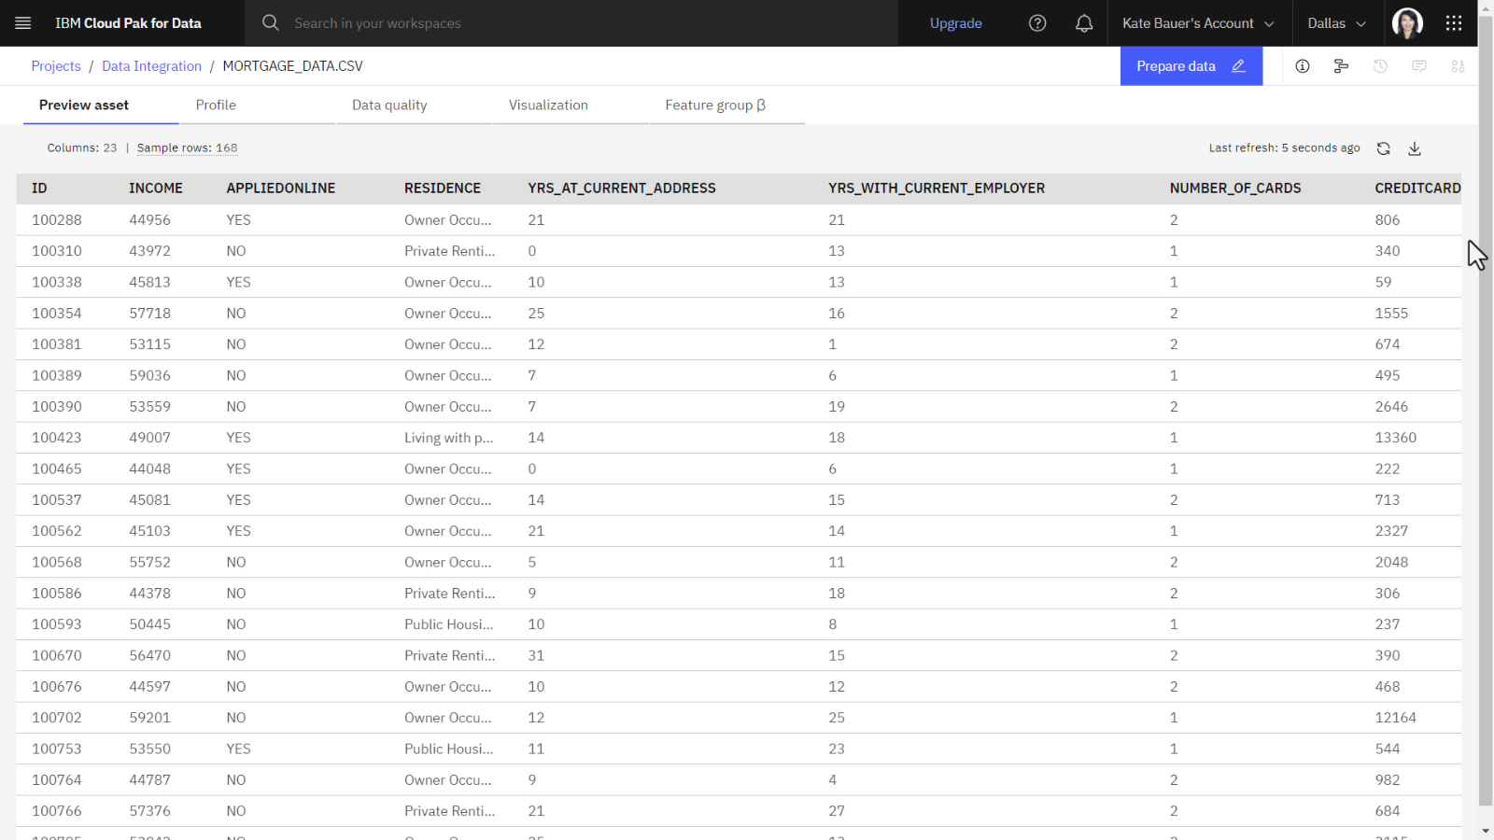The width and height of the screenshot is (1494, 840).
Task: Open the comments icon
Action: click(1419, 66)
